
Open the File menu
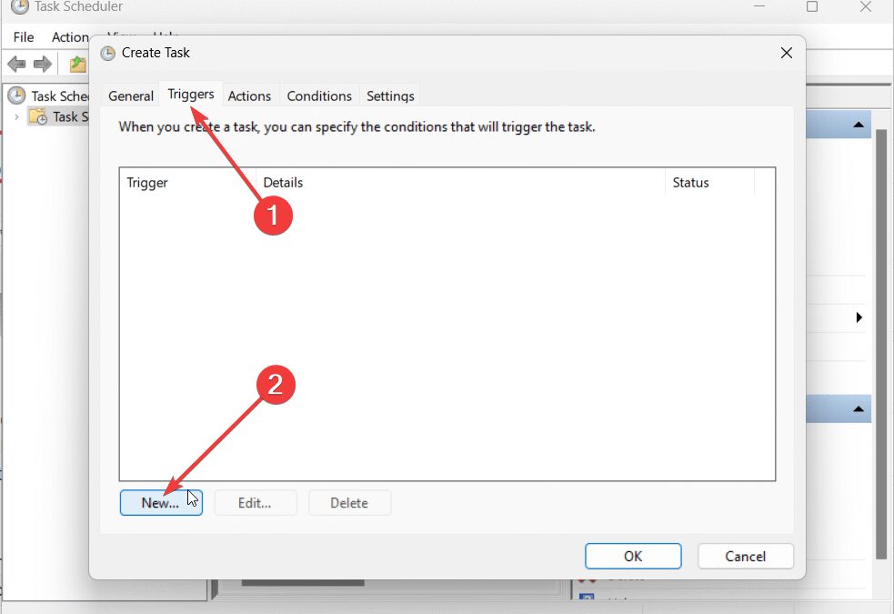pos(24,37)
